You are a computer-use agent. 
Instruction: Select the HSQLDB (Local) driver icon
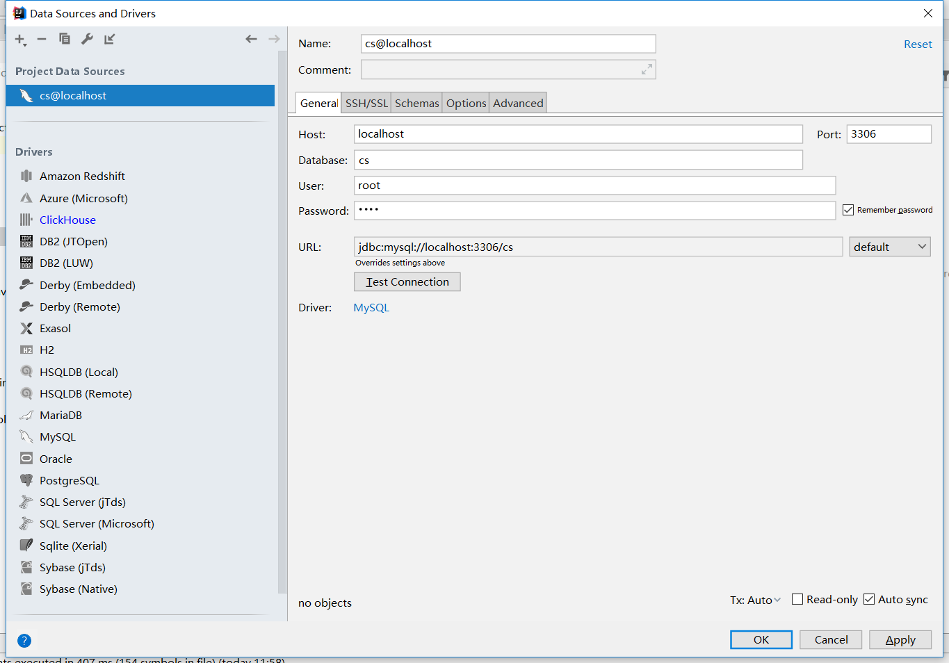coord(26,372)
